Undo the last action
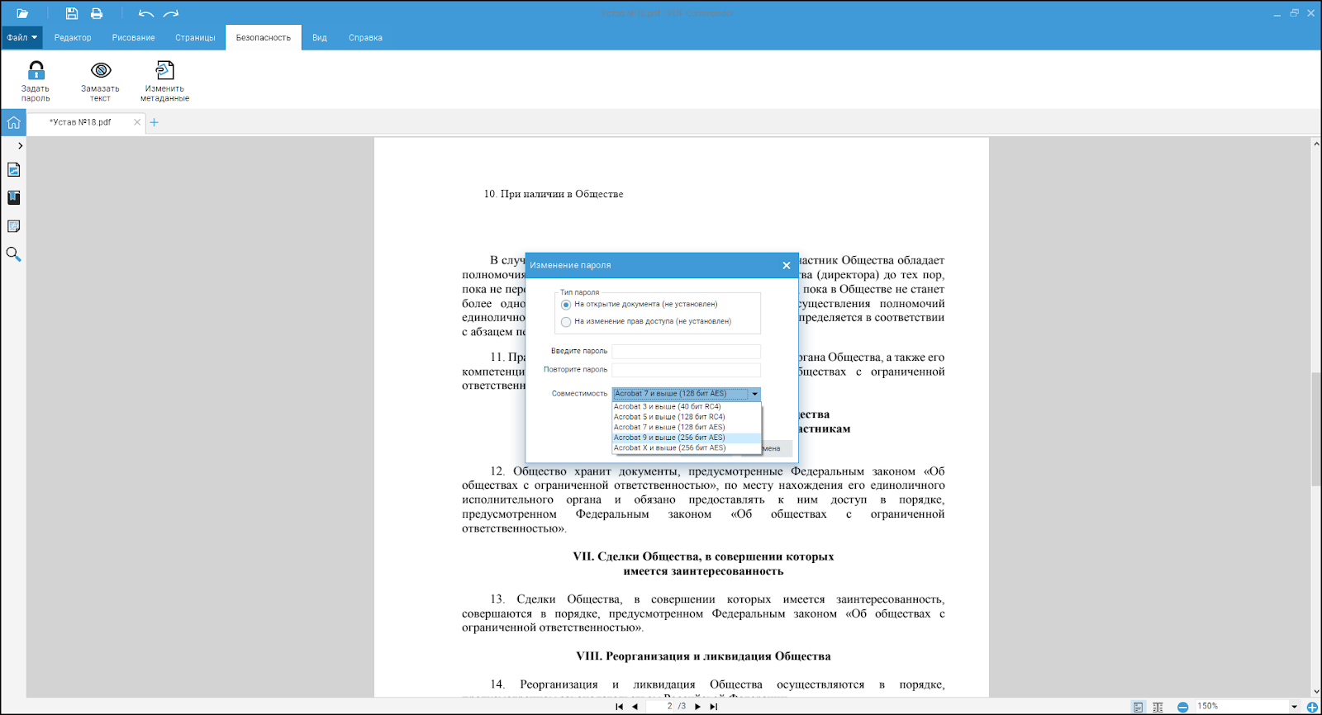This screenshot has height=715, width=1322. pyautogui.click(x=146, y=13)
